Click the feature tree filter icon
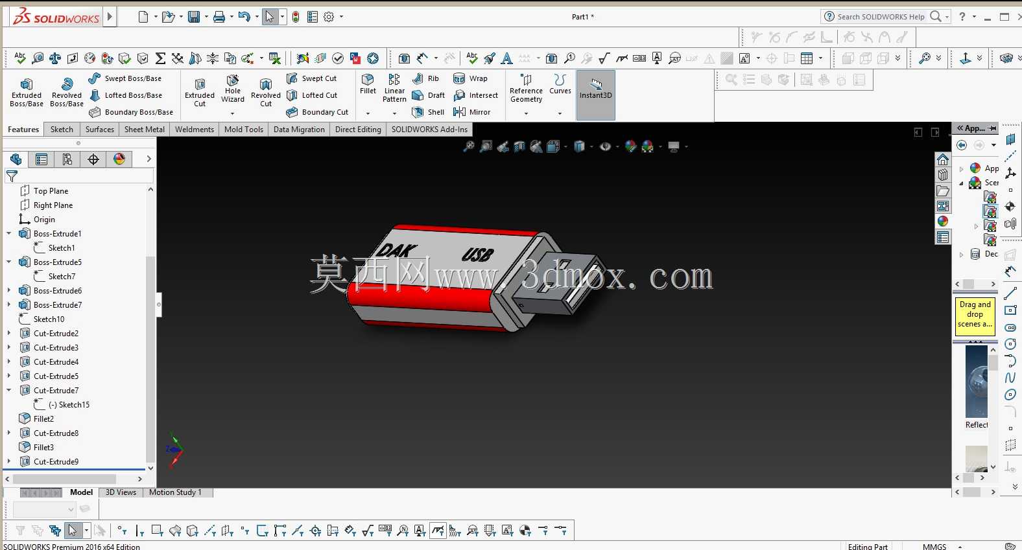Image resolution: width=1022 pixels, height=550 pixels. pos(12,176)
